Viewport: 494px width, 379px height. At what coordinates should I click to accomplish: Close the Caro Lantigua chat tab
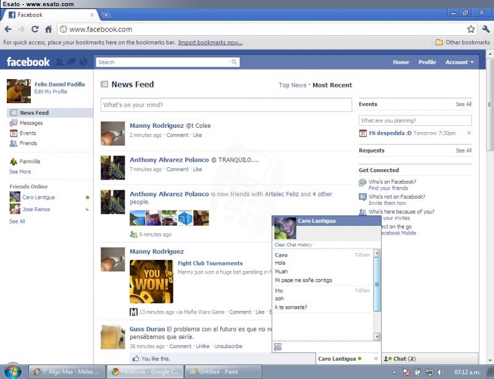coord(375,359)
